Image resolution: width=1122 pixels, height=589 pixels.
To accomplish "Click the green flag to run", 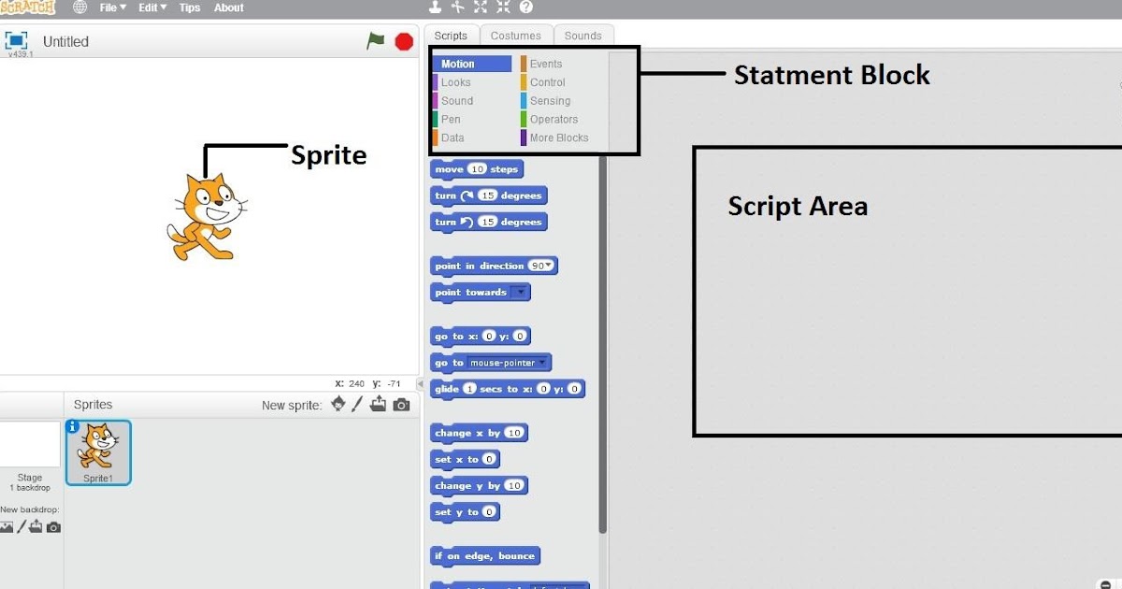I will coord(377,41).
